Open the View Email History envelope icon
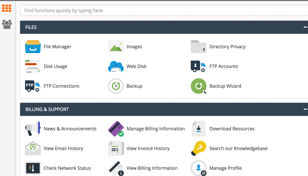This screenshot has width=308, height=176. 33,148
